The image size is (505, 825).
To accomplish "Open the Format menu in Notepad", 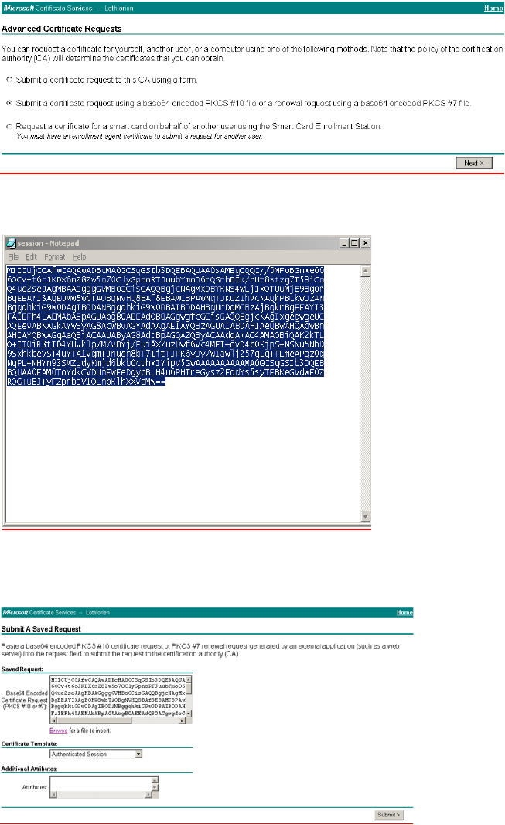I will pos(55,257).
